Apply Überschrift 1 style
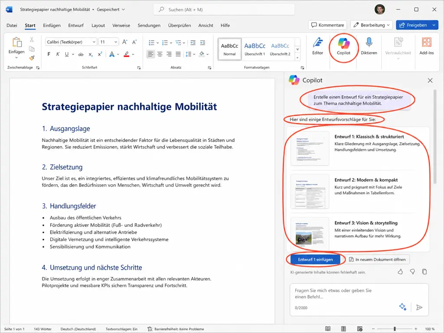This screenshot has height=333, width=444. (255, 49)
